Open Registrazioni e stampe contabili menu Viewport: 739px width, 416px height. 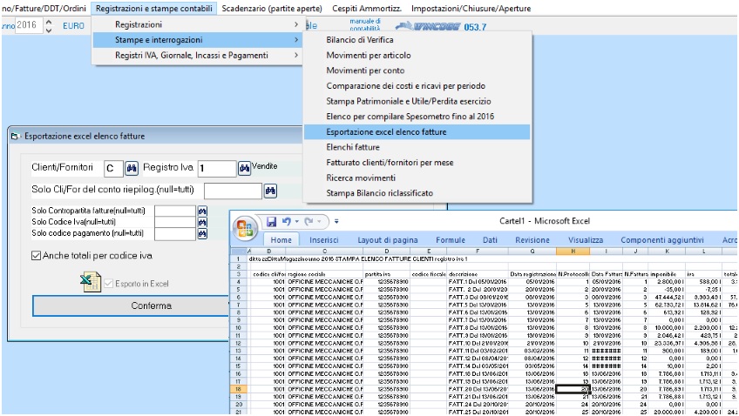click(154, 9)
